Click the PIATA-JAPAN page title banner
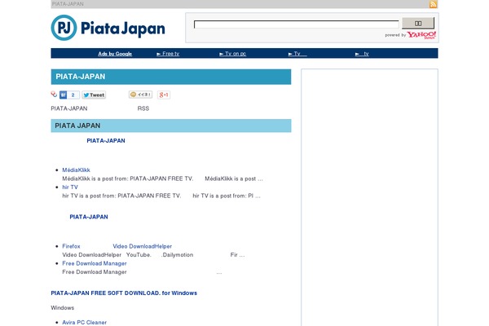Viewport: 489px width, 326px height. pyautogui.click(x=171, y=77)
